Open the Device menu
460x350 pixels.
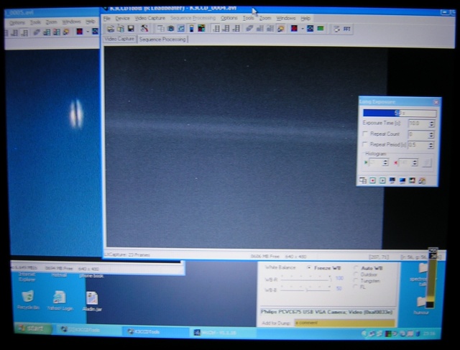pyautogui.click(x=122, y=19)
